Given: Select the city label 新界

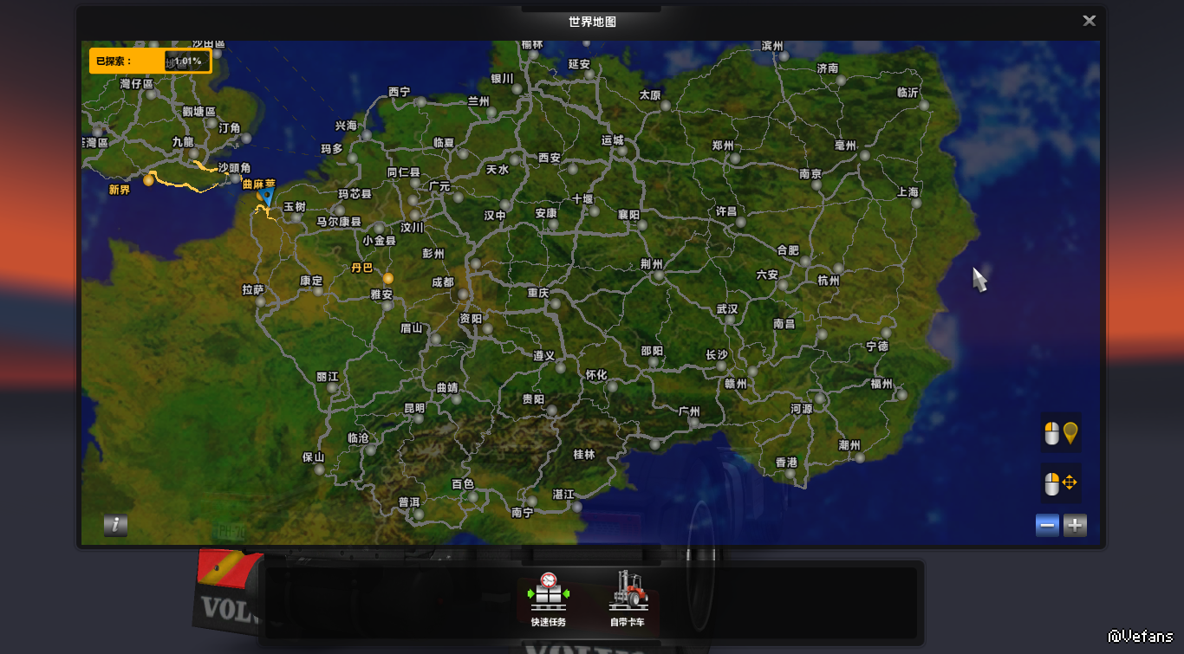Looking at the screenshot, I should (119, 190).
